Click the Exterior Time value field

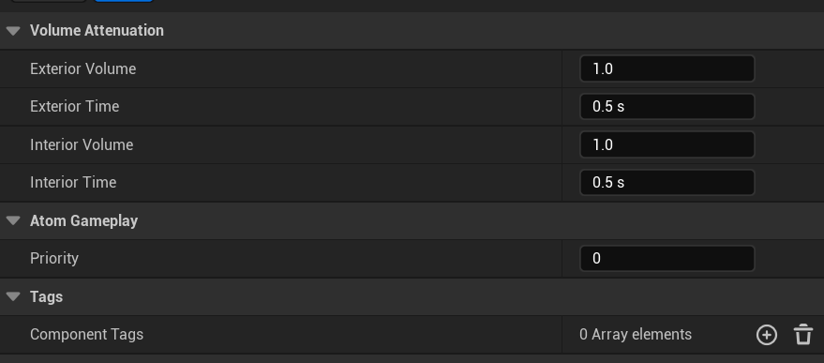667,107
